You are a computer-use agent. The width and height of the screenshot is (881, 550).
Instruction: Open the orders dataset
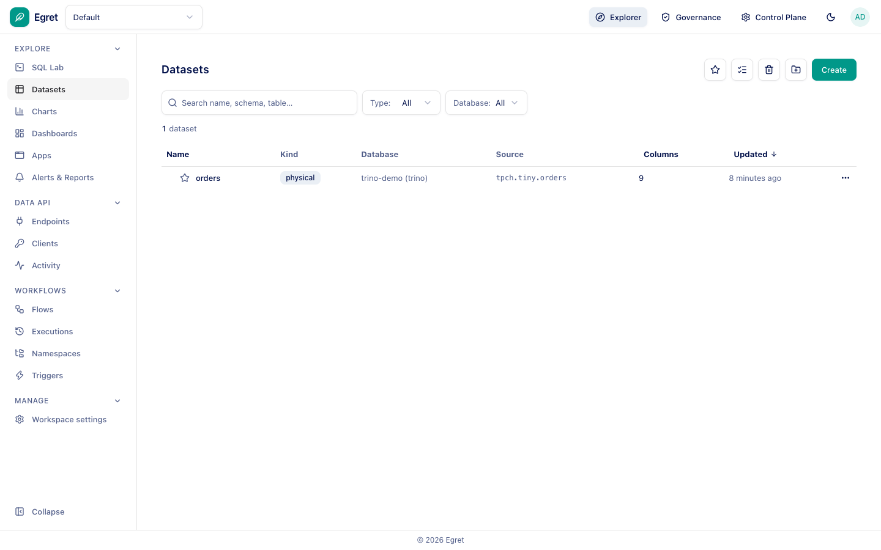(208, 178)
